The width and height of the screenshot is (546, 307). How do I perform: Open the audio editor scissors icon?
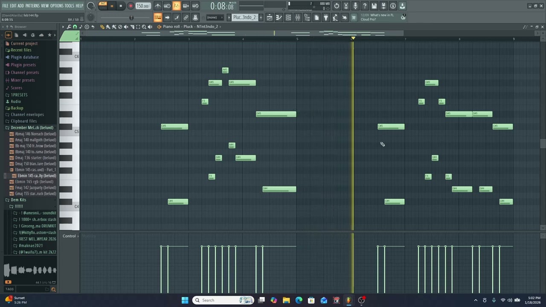(x=346, y=6)
